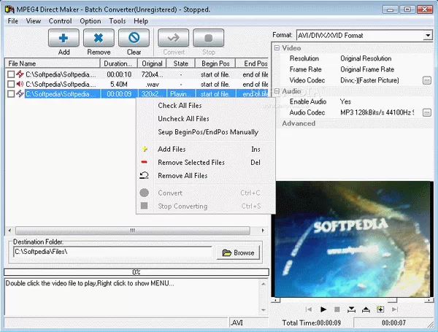
Task: Click the video icon of the selected file
Action: tap(20, 94)
